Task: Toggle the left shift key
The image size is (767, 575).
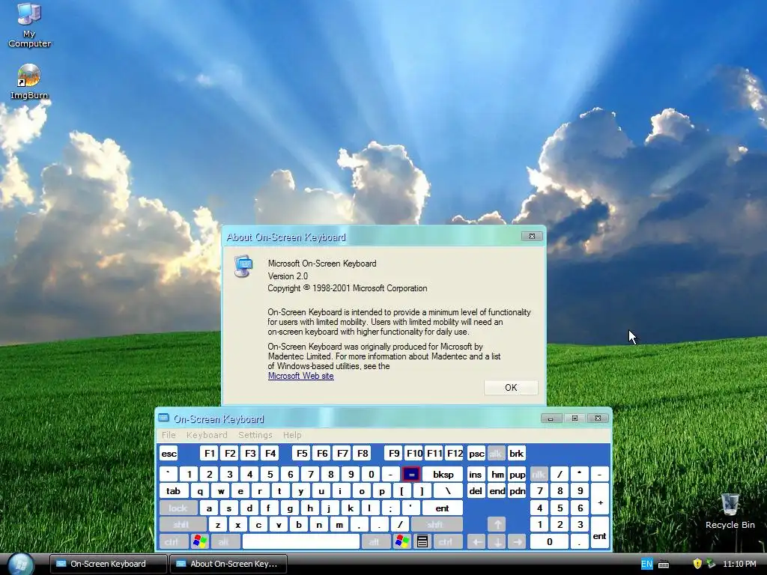Action: 181,525
